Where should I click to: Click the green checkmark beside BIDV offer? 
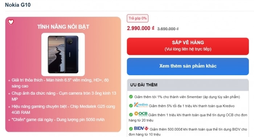pyautogui.click(x=131, y=129)
